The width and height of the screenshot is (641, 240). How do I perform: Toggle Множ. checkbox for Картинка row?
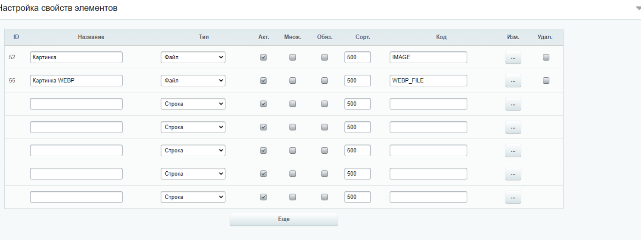click(x=293, y=57)
